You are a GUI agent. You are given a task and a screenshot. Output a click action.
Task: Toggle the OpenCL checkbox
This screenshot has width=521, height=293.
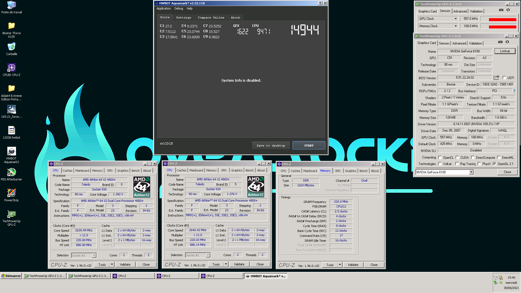click(440, 158)
